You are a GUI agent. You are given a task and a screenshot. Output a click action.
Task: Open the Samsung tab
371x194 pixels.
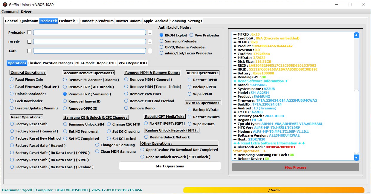[x=178, y=21]
